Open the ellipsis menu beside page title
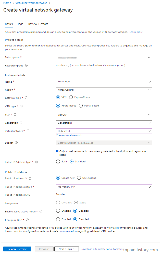The width and height of the screenshot is (161, 255). pos(79,10)
